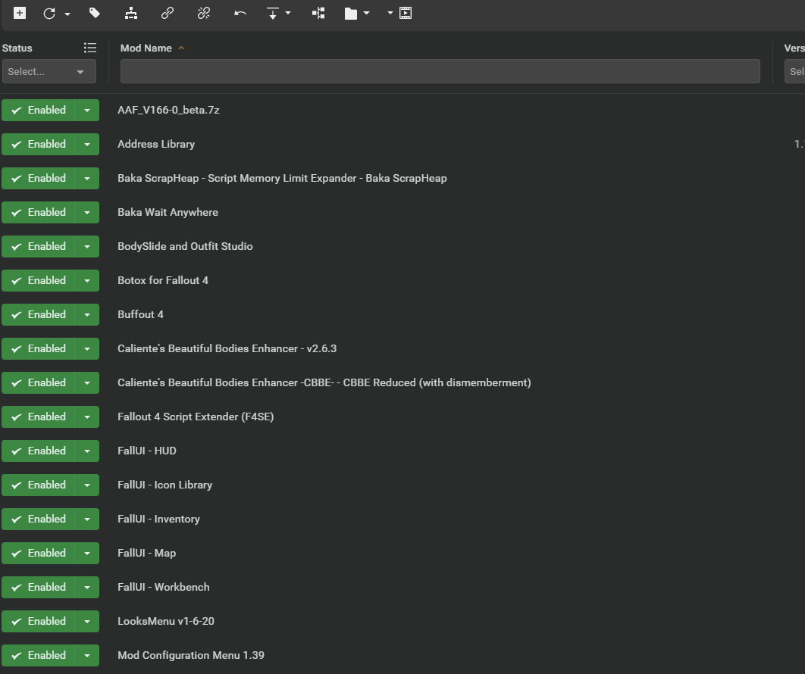Select the Buffout 4 mod name

pyautogui.click(x=140, y=314)
